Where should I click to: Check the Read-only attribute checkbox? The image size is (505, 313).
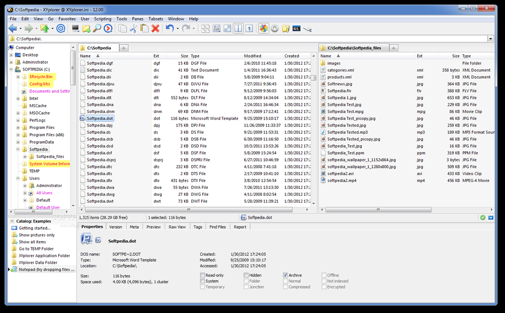202,275
